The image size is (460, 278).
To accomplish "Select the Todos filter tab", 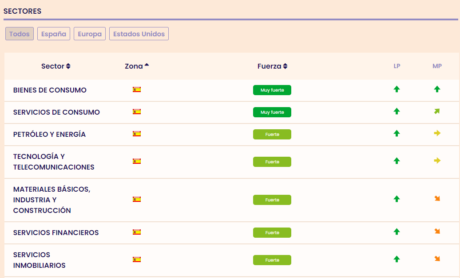I will tap(20, 34).
